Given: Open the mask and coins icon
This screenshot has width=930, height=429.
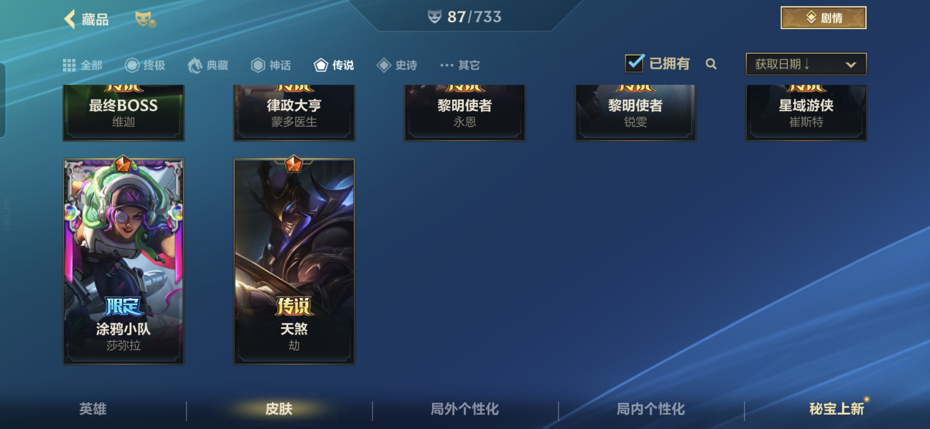Looking at the screenshot, I should (145, 19).
